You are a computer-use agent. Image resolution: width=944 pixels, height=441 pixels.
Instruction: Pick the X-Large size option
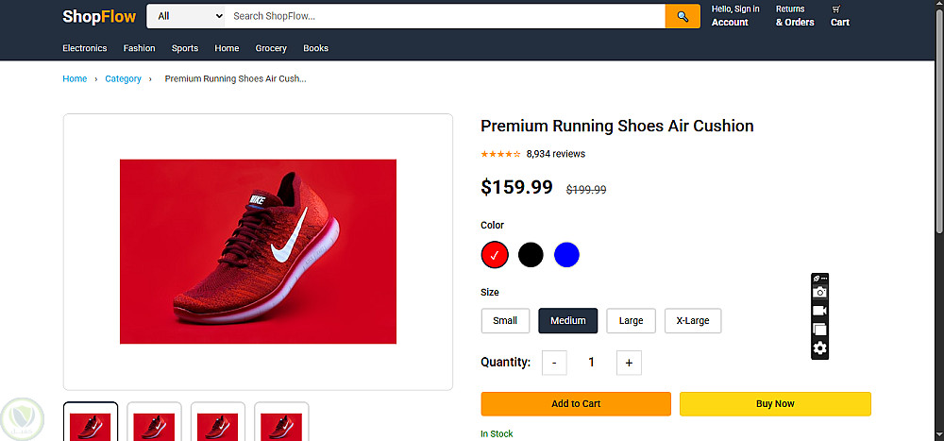[x=693, y=321]
